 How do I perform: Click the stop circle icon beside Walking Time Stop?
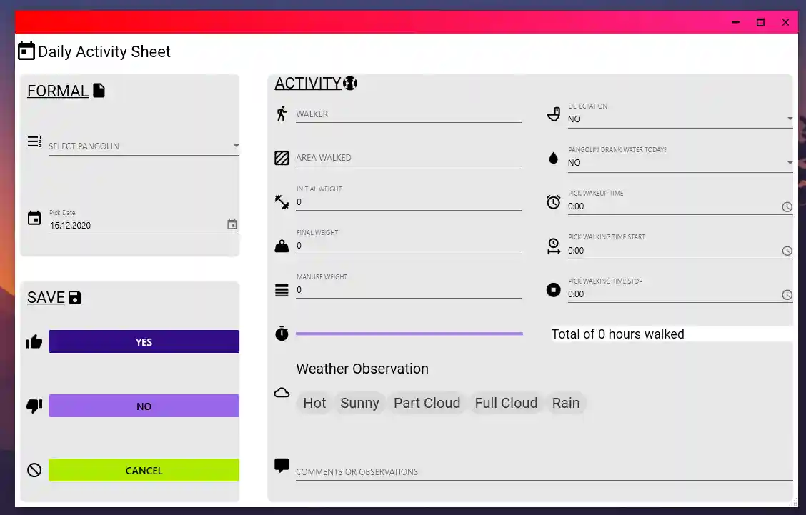[554, 290]
